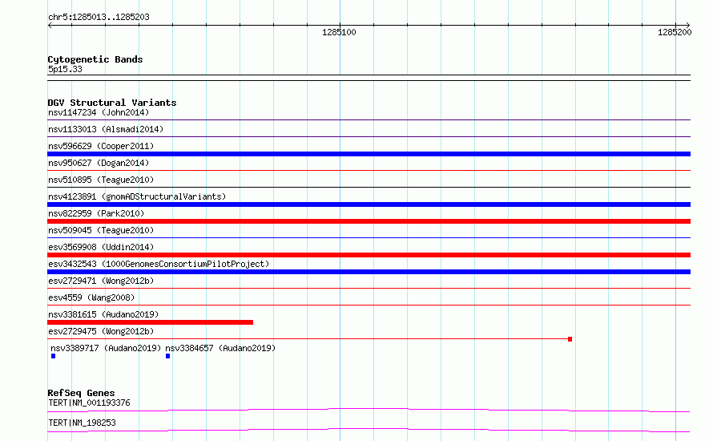Screen dimensions: 713x441
Task: Click the esv2729475 (Wong2012b) label
Action: (101, 331)
